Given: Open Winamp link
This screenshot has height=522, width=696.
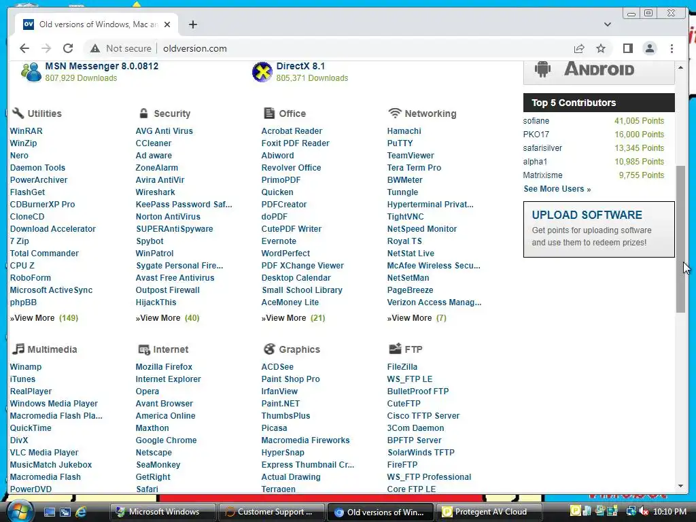Looking at the screenshot, I should coord(26,366).
